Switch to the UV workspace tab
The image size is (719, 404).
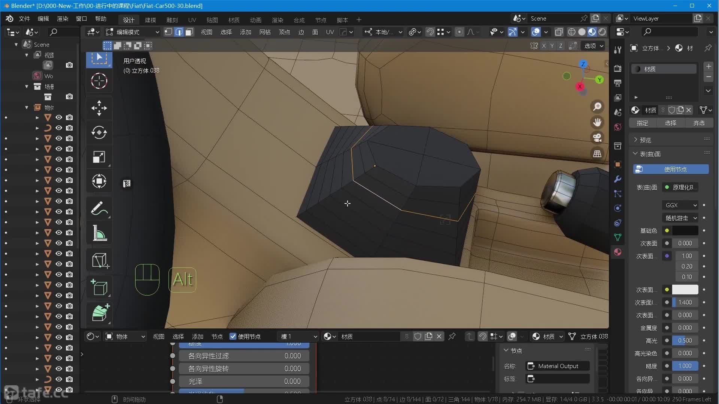(192, 20)
